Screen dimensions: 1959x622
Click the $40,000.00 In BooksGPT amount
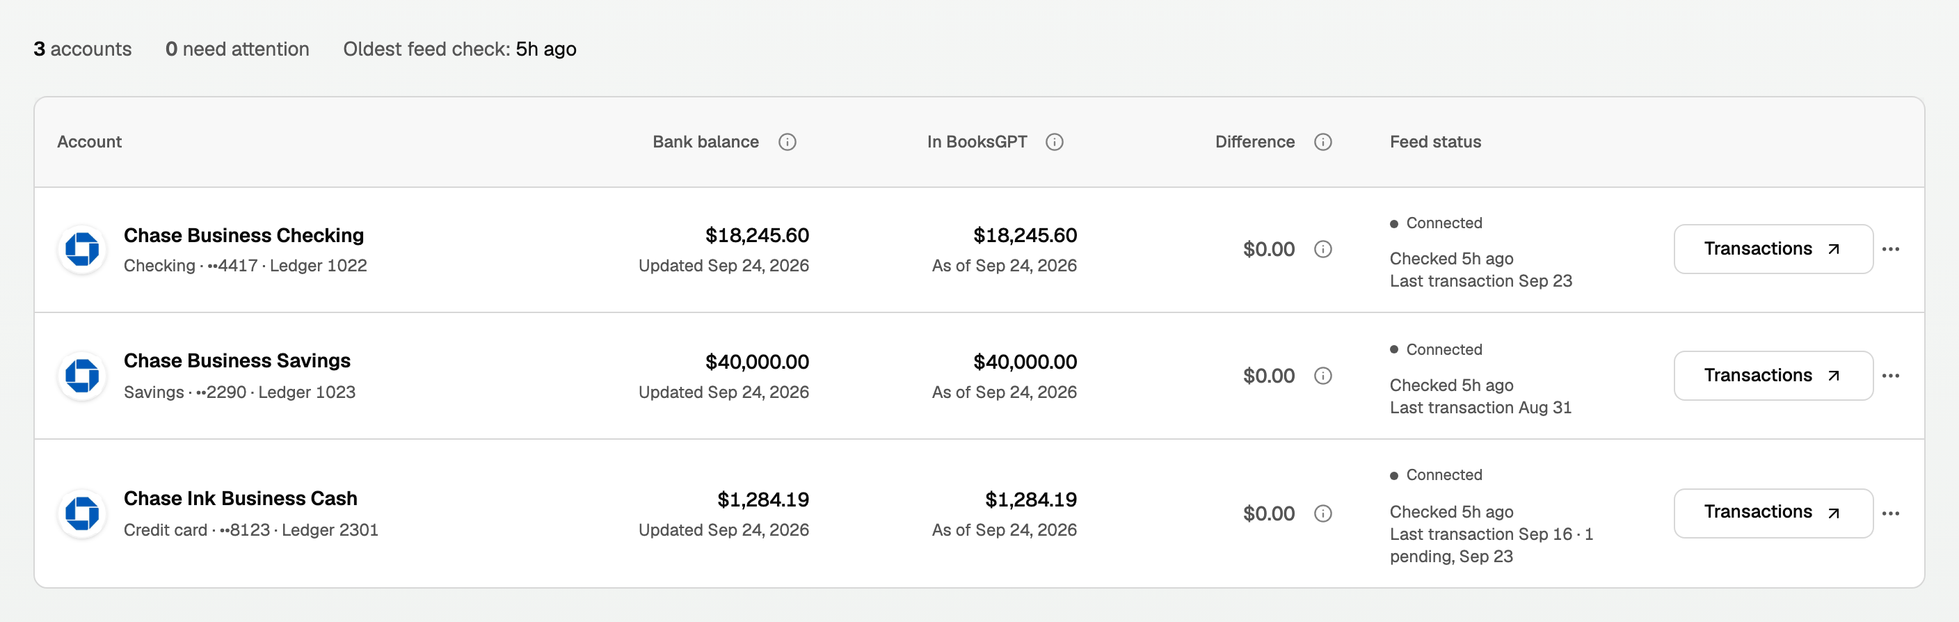tap(1024, 362)
